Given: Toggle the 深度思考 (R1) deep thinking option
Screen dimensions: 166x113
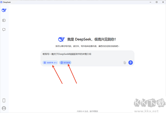Looking at the screenshot, I should (50, 63).
